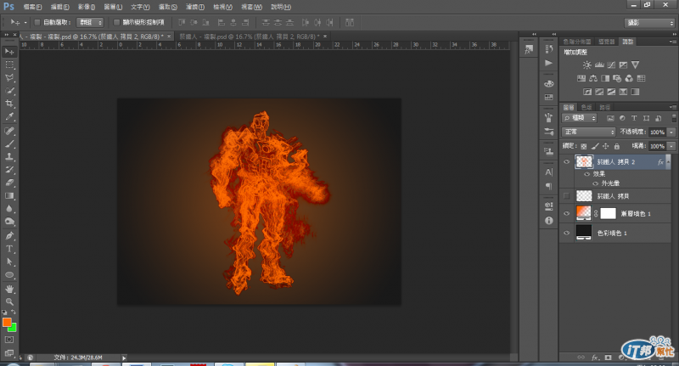Swap foreground and background colors
The image size is (679, 366).
[x=14, y=312]
